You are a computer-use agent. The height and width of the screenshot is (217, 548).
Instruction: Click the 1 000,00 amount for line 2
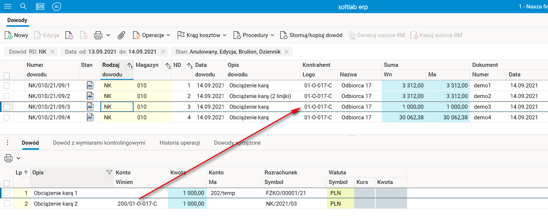click(x=188, y=204)
